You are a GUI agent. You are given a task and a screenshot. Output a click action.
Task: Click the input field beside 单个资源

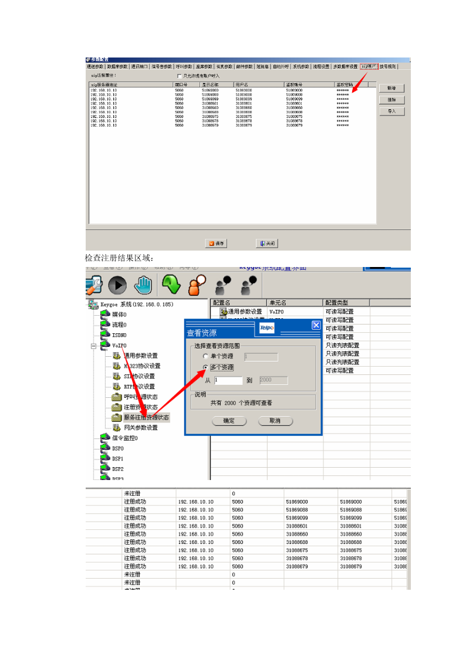261,357
